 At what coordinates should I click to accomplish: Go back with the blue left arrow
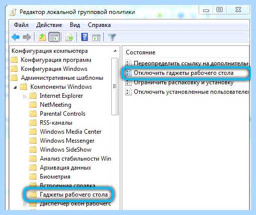click(15, 37)
